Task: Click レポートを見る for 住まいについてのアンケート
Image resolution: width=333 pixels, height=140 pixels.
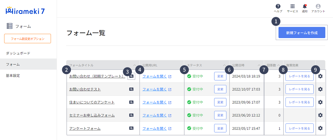Action: click(x=299, y=102)
